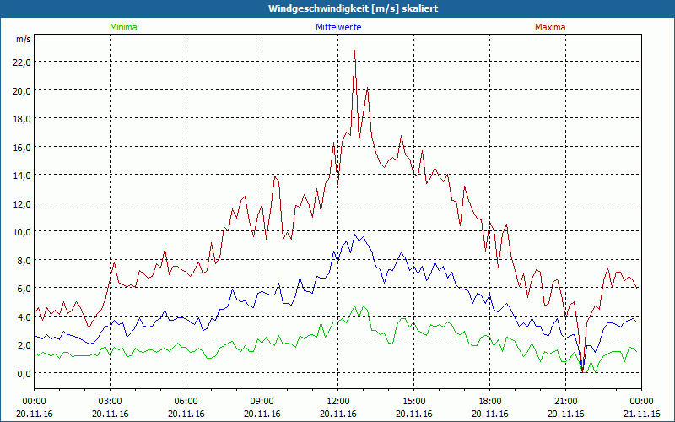
Task: Select the 12:00 time marker
Action: pos(337,401)
